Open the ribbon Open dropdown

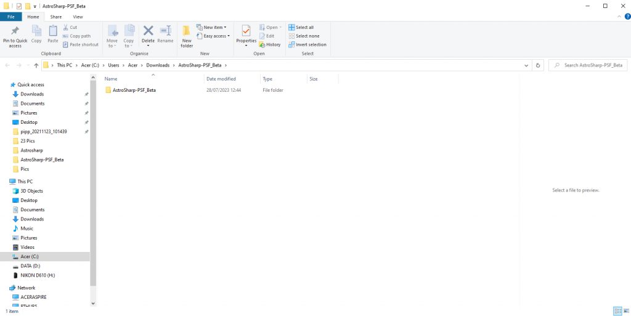click(x=271, y=27)
